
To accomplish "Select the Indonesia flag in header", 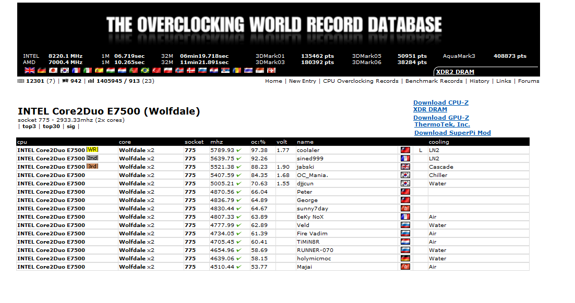I will point(260,70).
